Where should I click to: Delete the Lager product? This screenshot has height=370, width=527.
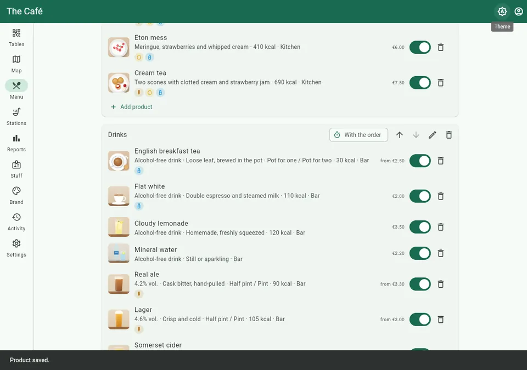click(441, 320)
